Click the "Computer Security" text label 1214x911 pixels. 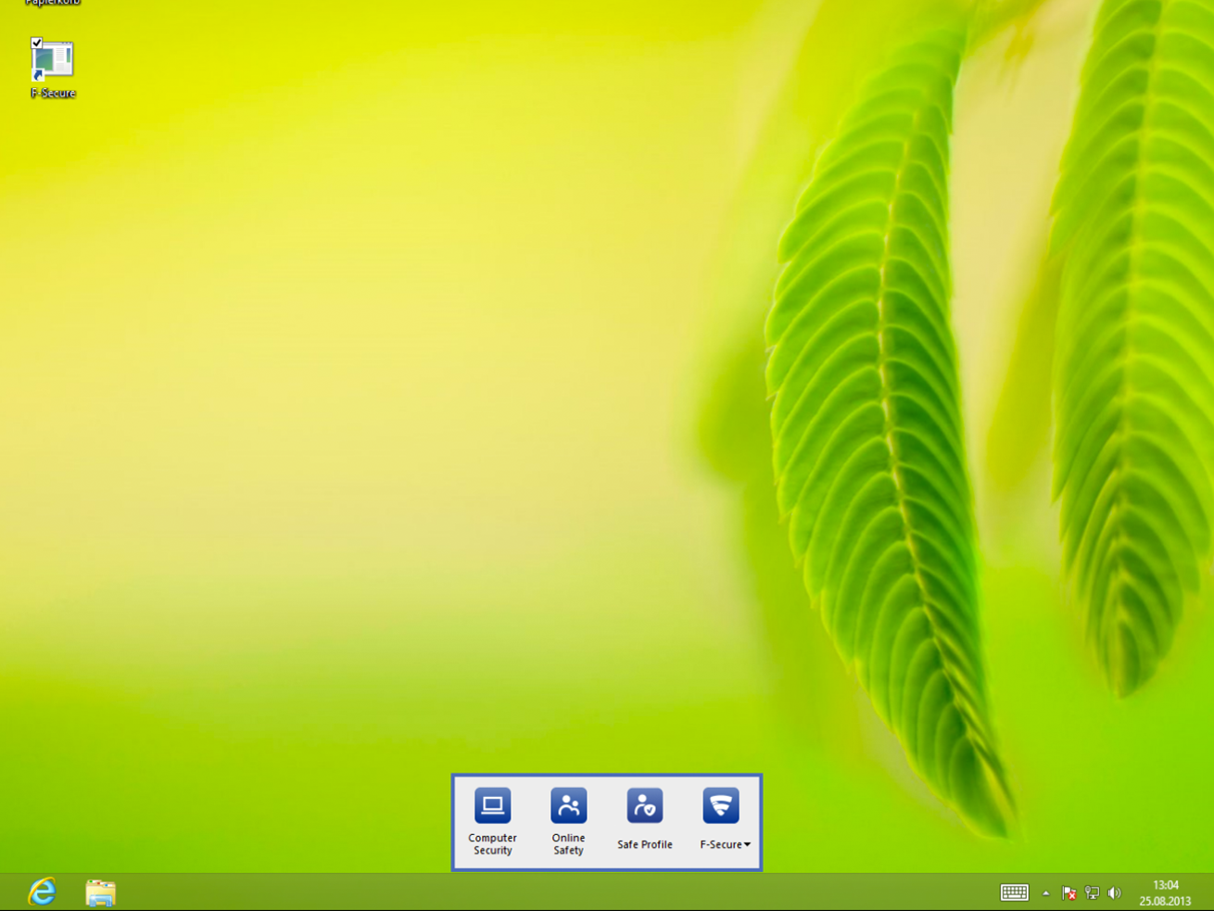coord(492,844)
